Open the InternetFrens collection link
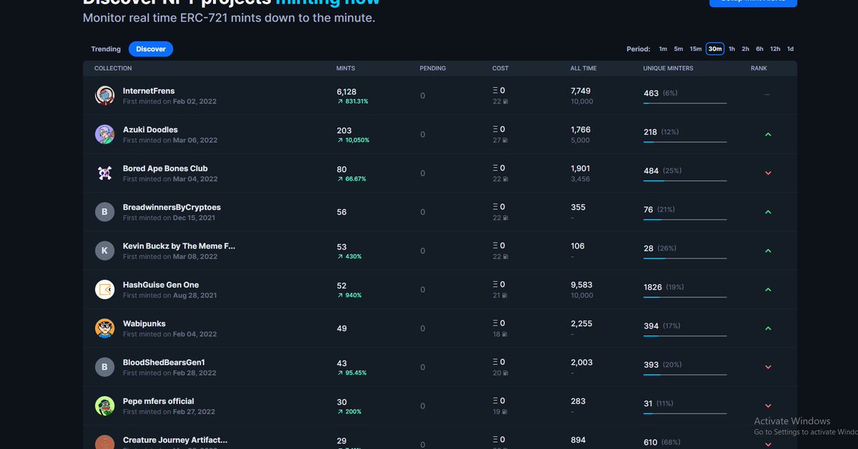The width and height of the screenshot is (858, 449). pyautogui.click(x=149, y=91)
